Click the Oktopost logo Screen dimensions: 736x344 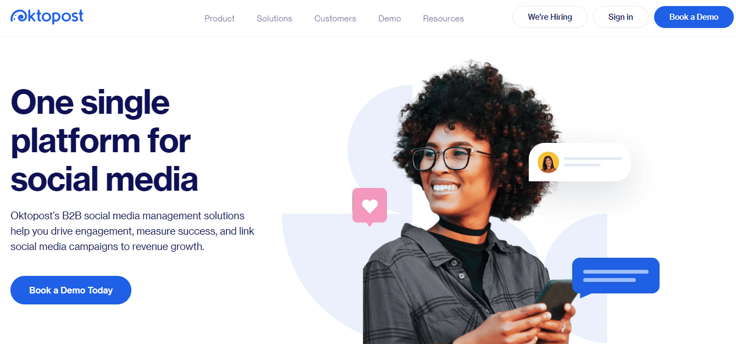[47, 16]
